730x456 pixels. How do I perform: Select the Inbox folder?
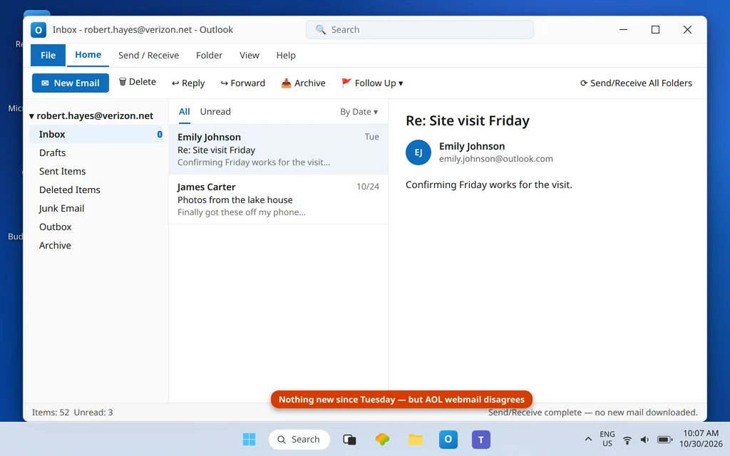coord(96,134)
